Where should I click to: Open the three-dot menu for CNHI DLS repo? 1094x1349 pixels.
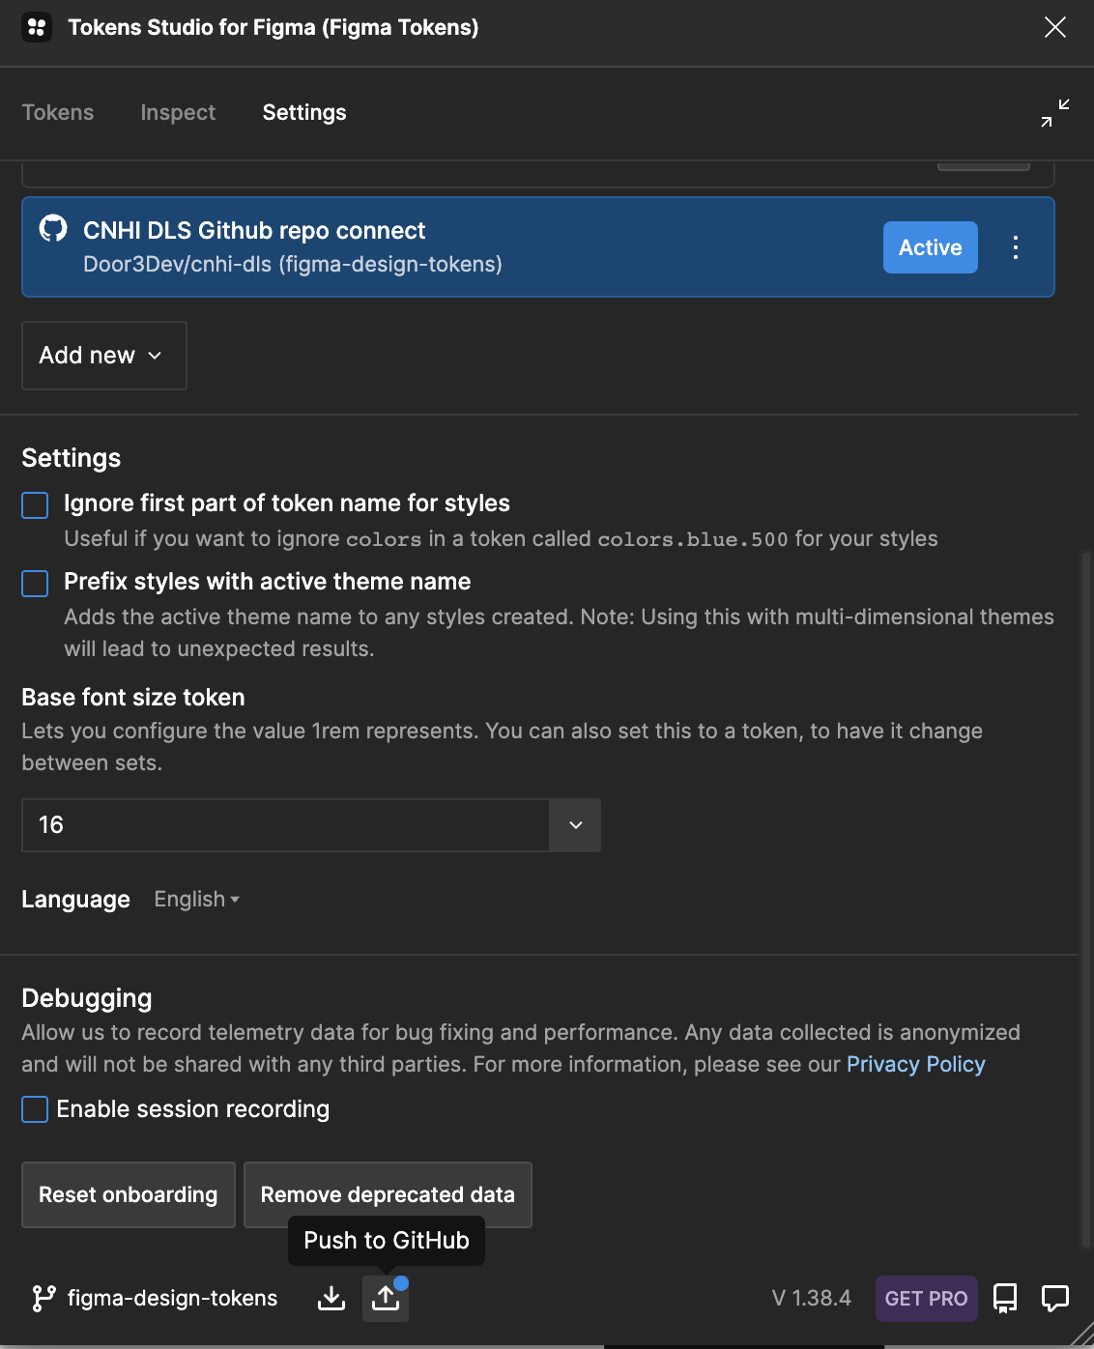[x=1016, y=247]
